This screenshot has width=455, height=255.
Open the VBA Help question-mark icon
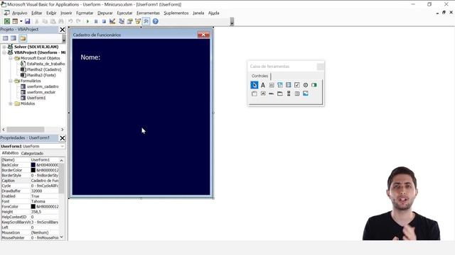156,21
